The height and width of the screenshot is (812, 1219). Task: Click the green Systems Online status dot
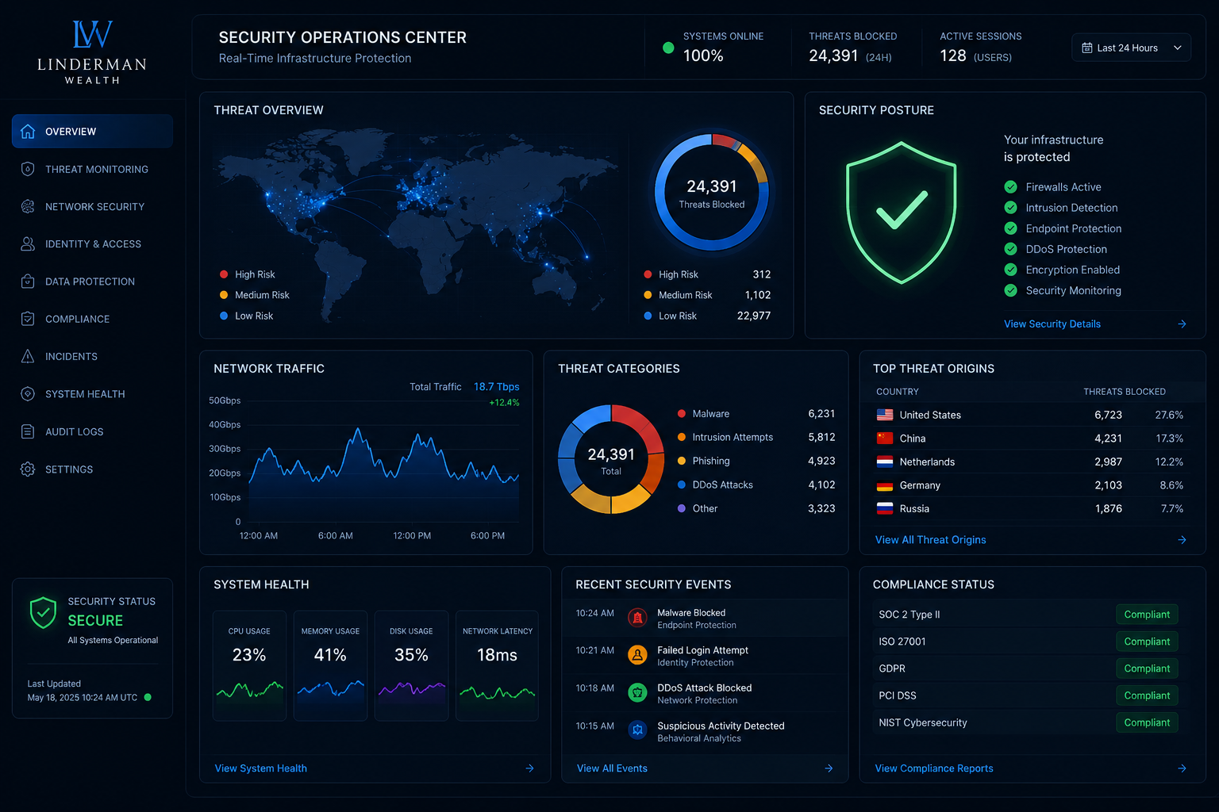[x=668, y=48]
